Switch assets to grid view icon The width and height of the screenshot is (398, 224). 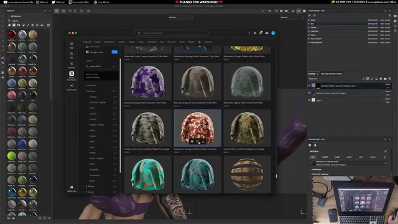(x=49, y=25)
